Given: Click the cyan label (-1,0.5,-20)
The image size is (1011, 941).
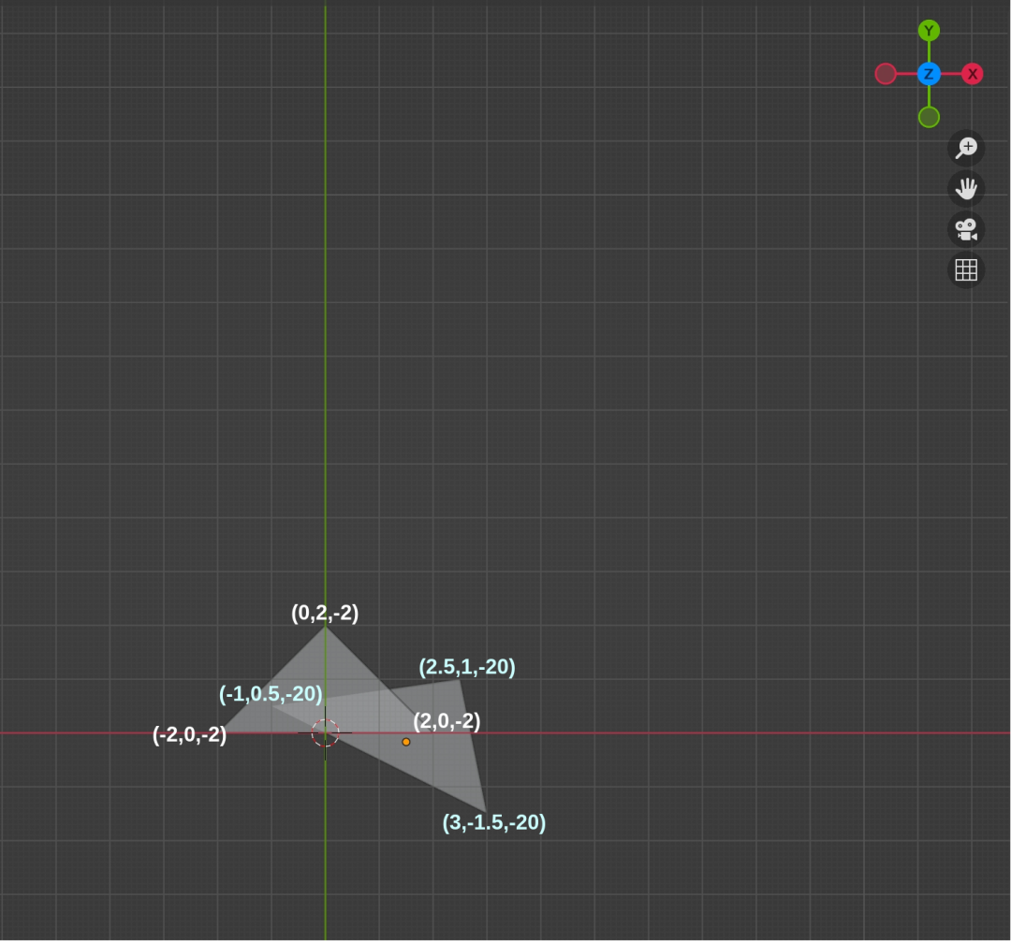Looking at the screenshot, I should (271, 695).
